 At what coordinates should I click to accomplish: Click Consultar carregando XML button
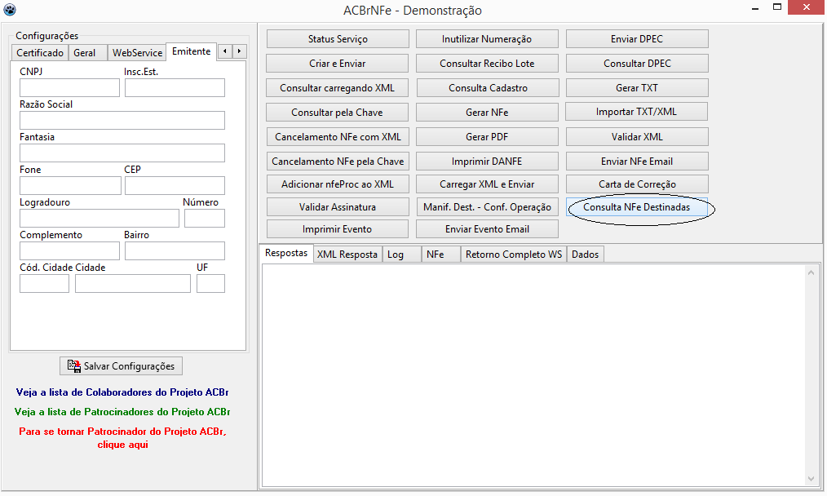click(x=338, y=88)
